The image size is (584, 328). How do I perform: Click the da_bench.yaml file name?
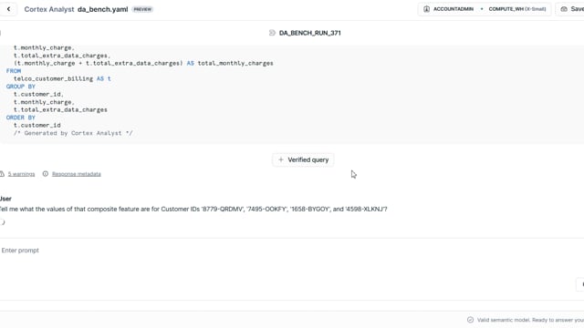tap(103, 9)
